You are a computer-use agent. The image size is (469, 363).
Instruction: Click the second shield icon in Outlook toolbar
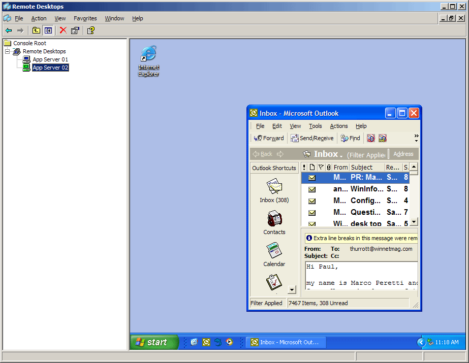(383, 138)
